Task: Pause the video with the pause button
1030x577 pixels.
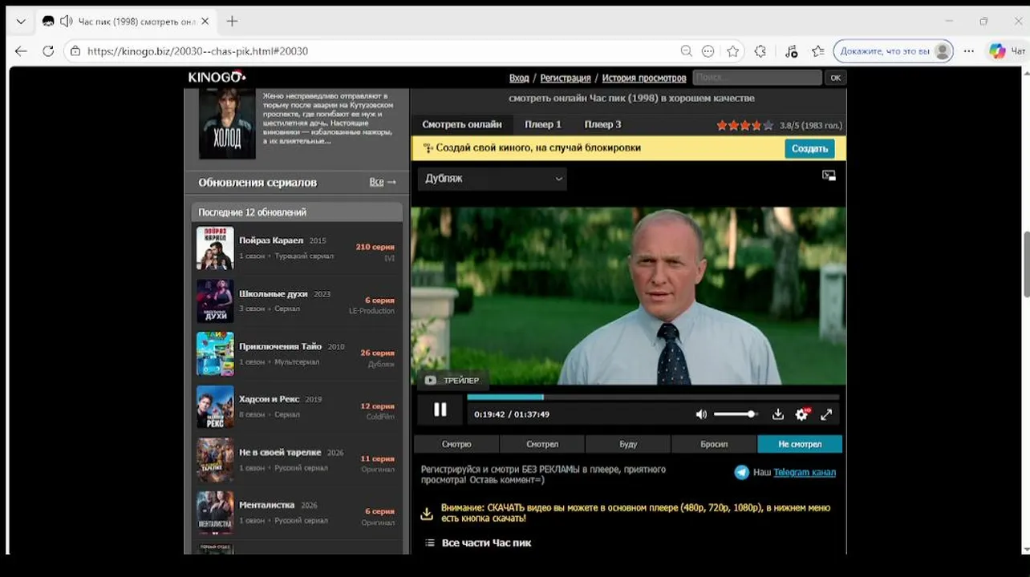Action: click(x=440, y=410)
